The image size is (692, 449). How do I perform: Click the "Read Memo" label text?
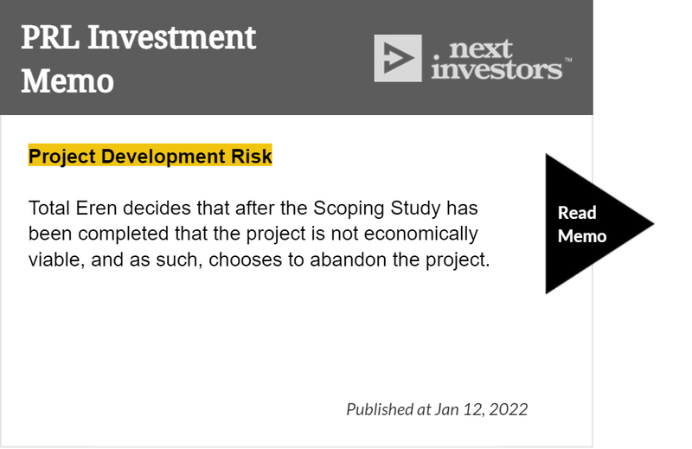[581, 224]
